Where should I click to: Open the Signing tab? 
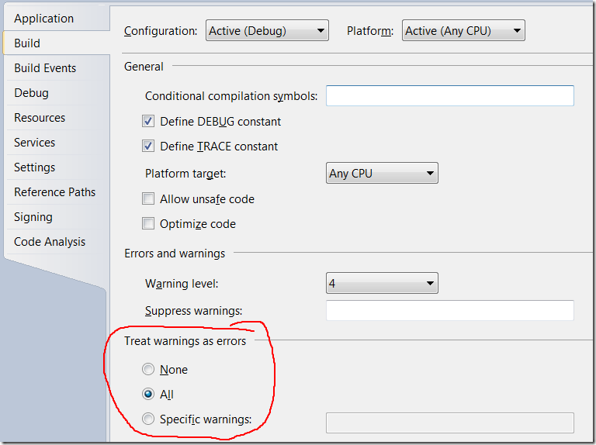pos(33,217)
